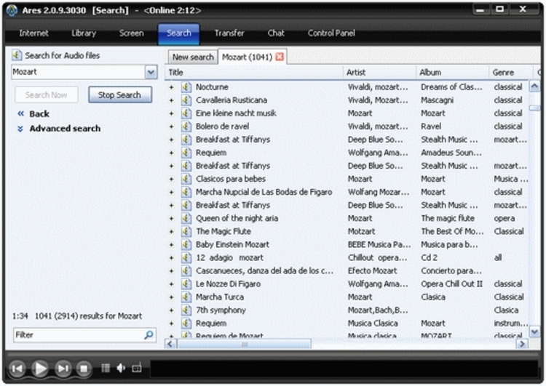
Task: Sort results by Title column
Action: tap(254, 73)
